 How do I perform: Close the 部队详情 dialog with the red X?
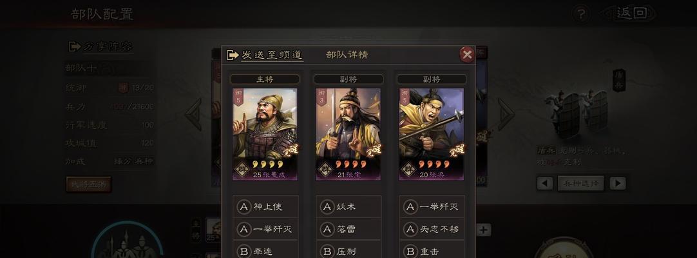(467, 55)
